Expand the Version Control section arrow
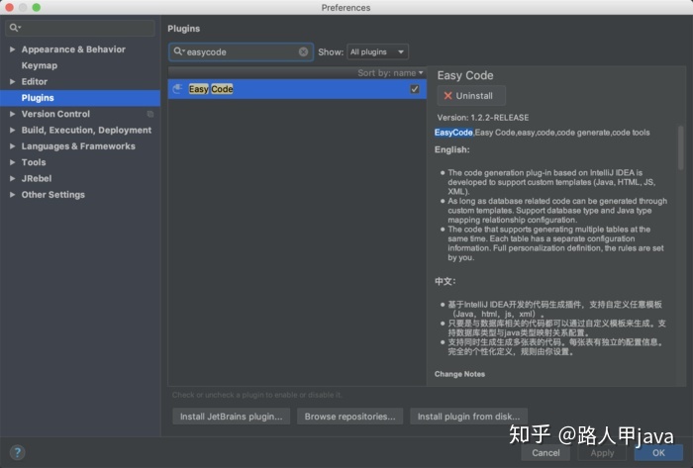 [x=12, y=114]
